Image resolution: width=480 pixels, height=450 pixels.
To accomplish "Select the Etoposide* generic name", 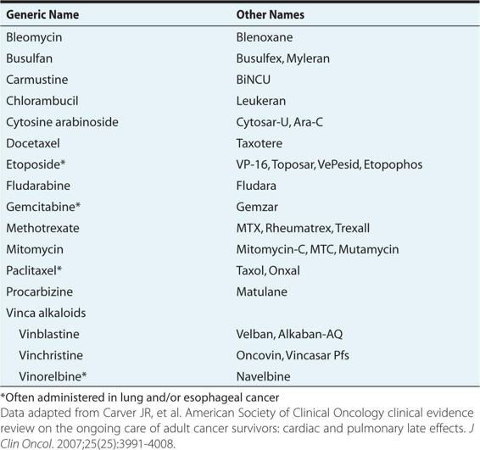I will click(36, 164).
